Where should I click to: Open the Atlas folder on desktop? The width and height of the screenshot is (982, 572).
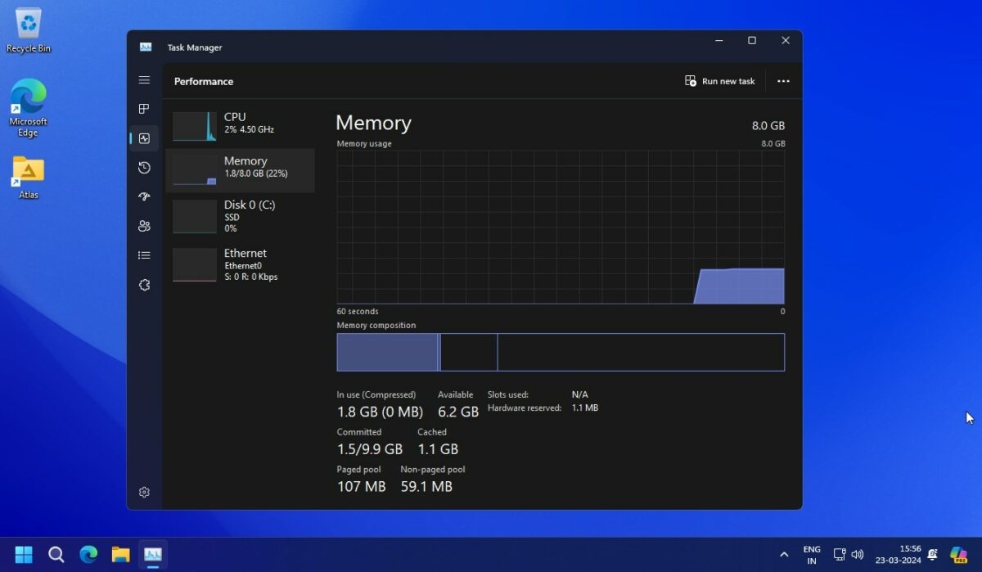pos(29,177)
